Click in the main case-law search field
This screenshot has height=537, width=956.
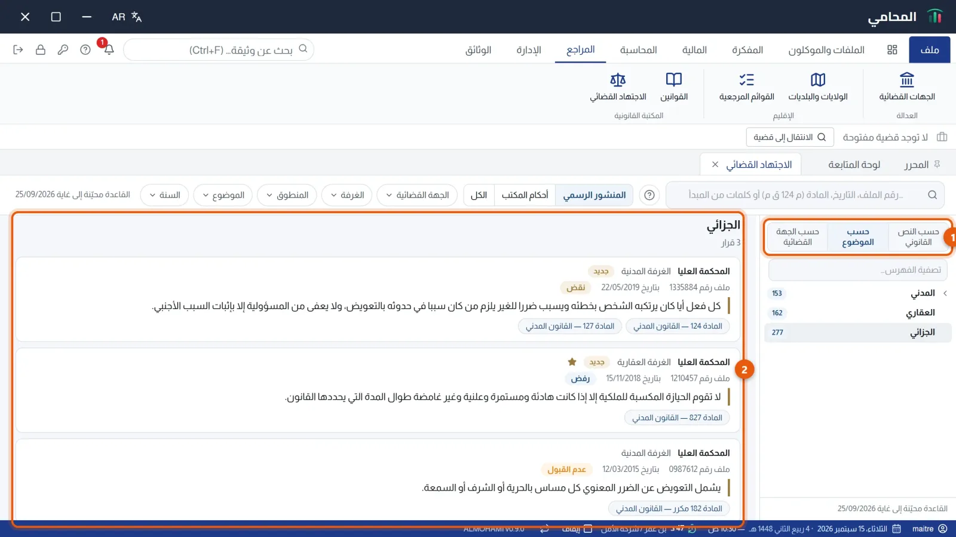tap(805, 195)
